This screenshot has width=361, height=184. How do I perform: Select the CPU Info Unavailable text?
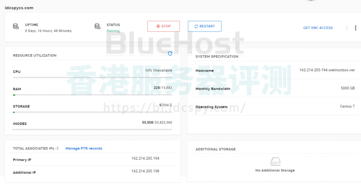tap(159, 70)
